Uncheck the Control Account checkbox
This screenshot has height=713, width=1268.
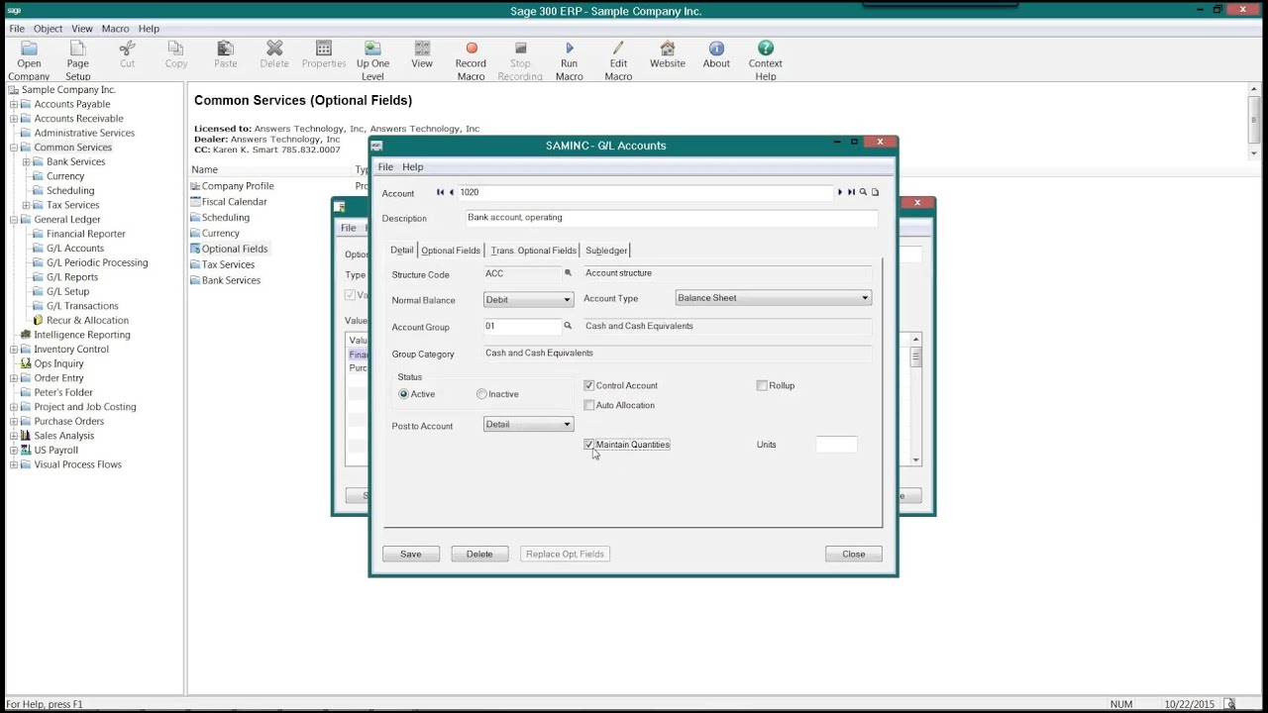589,385
